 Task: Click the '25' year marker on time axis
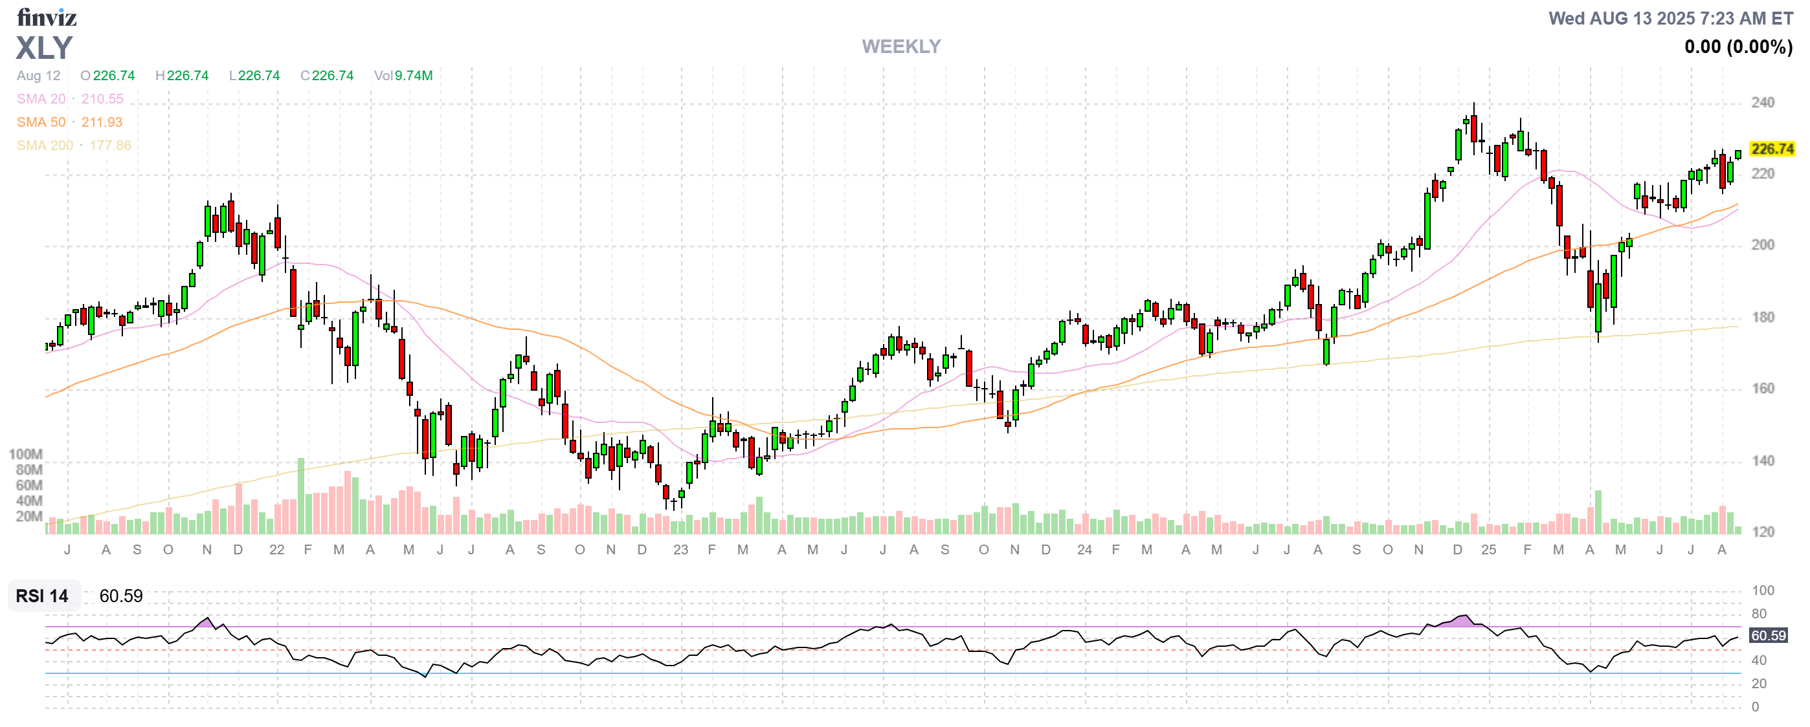[x=1488, y=550]
